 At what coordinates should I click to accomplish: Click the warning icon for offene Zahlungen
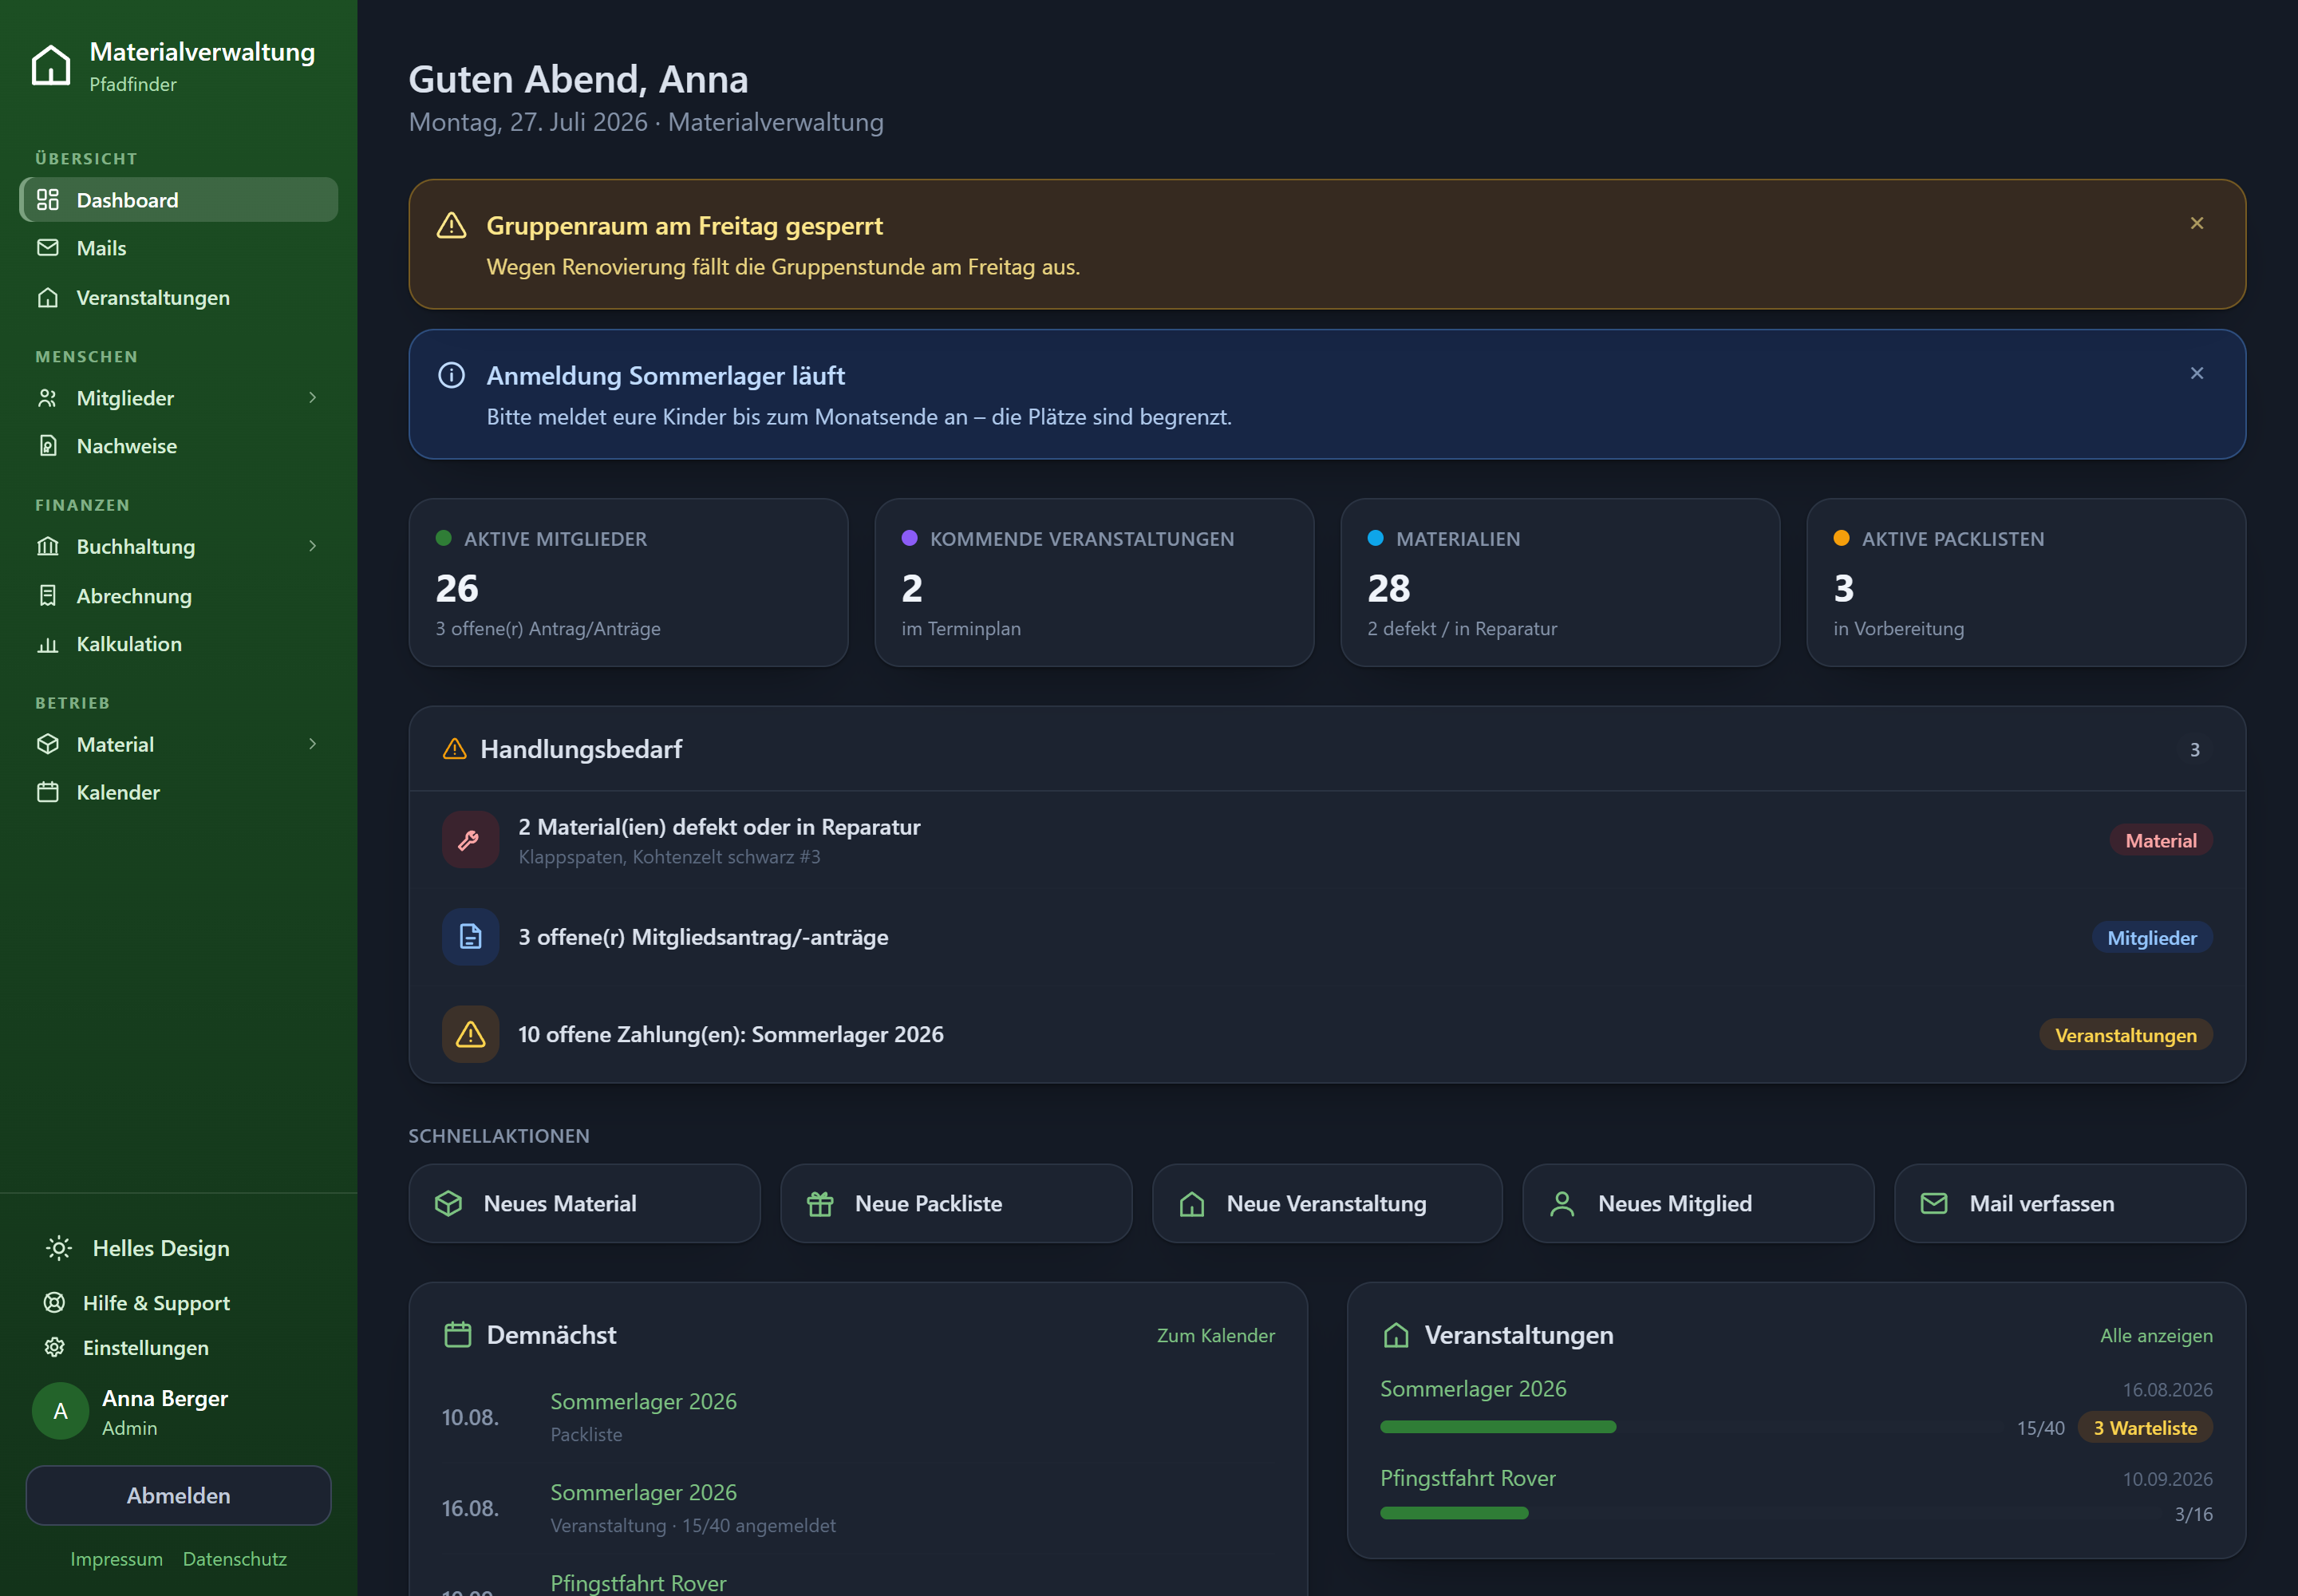(x=470, y=1035)
